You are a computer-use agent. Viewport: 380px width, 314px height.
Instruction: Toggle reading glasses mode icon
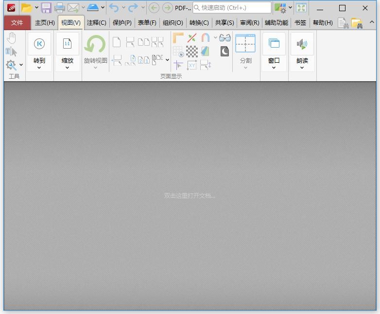(x=225, y=37)
